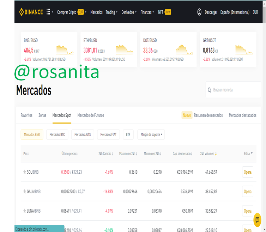Image resolution: width=266 pixels, height=232 pixels.
Task: Click the Descargar link
Action: (x=211, y=12)
